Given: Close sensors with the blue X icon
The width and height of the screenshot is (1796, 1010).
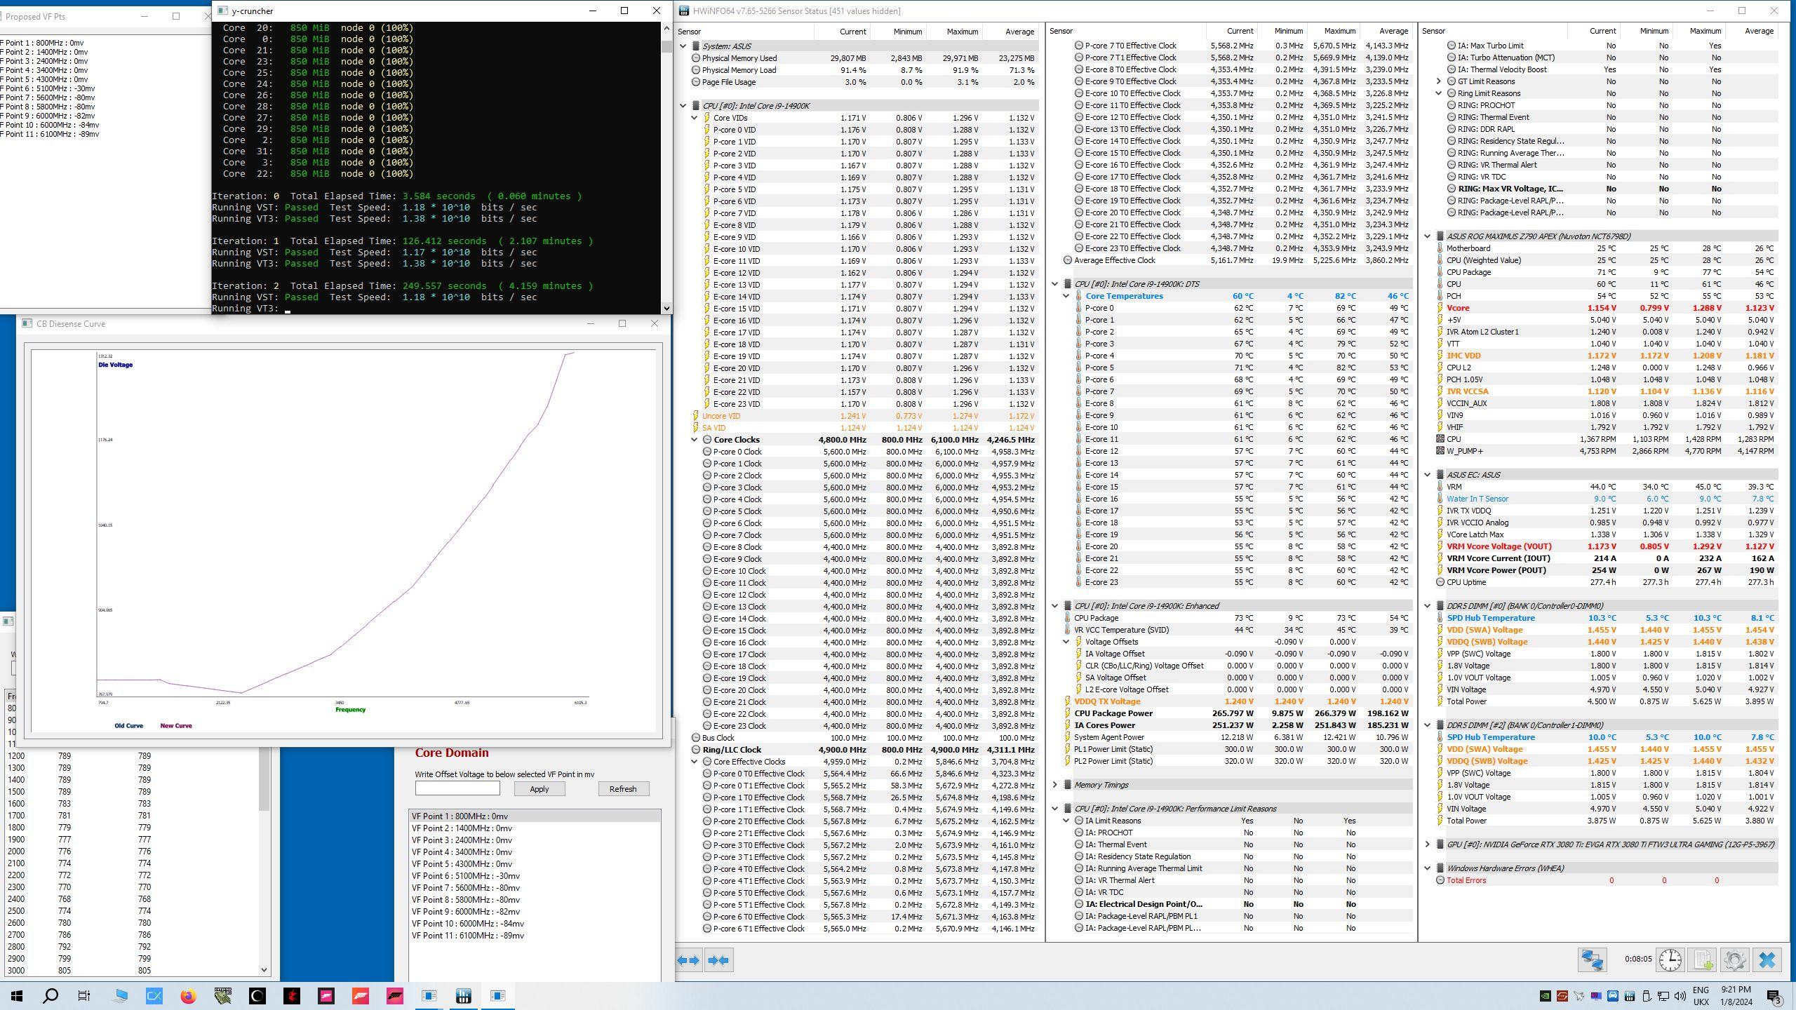Looking at the screenshot, I should pyautogui.click(x=1767, y=960).
